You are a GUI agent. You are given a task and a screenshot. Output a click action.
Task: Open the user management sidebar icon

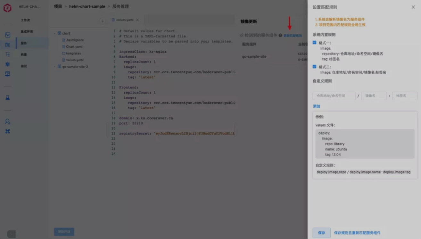[8, 121]
